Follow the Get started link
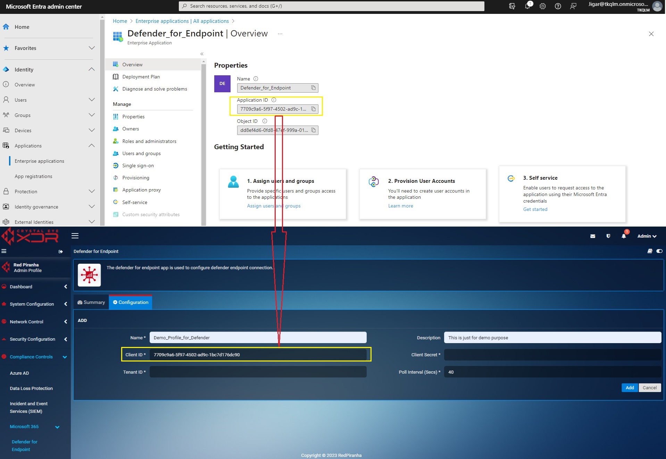This screenshot has width=666, height=459. [x=535, y=209]
